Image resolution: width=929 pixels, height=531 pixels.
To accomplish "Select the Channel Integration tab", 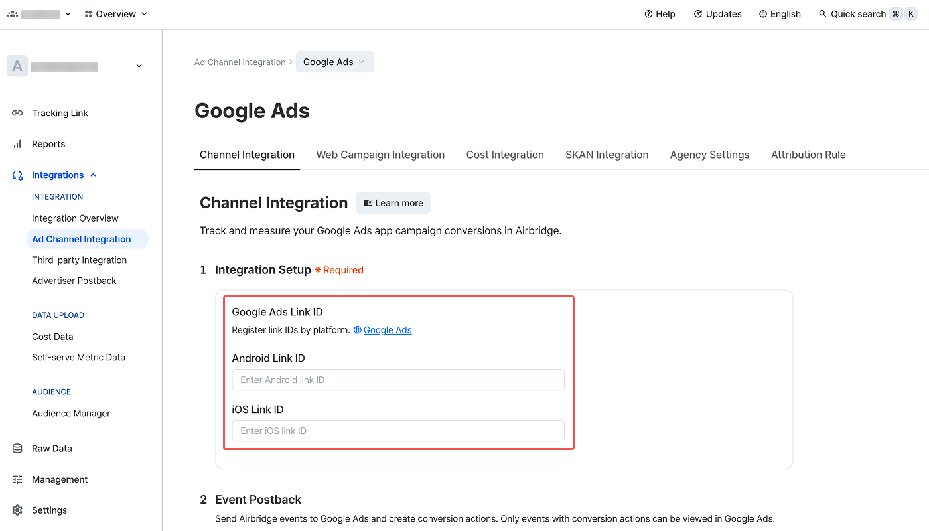I will [247, 155].
